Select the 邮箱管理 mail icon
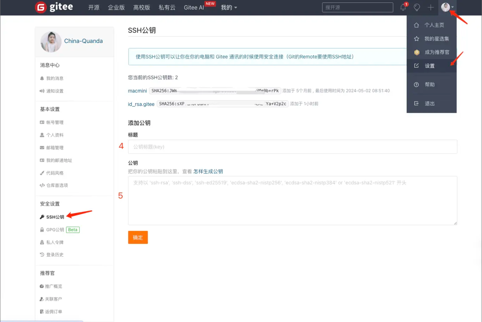The height and width of the screenshot is (322, 482). [x=42, y=147]
